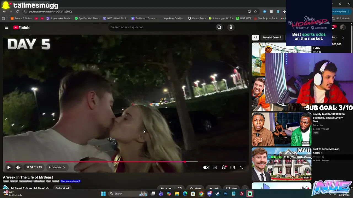This screenshot has height=198, width=353.
Task: Open "Loyalty Test BACKFIRES On Boyfriend" video title
Action: [x=329, y=118]
